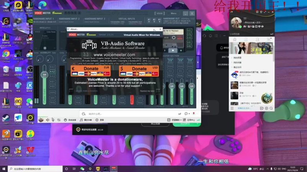Open the speaker volume icon in YY chat toolbar

[x=48, y=120]
